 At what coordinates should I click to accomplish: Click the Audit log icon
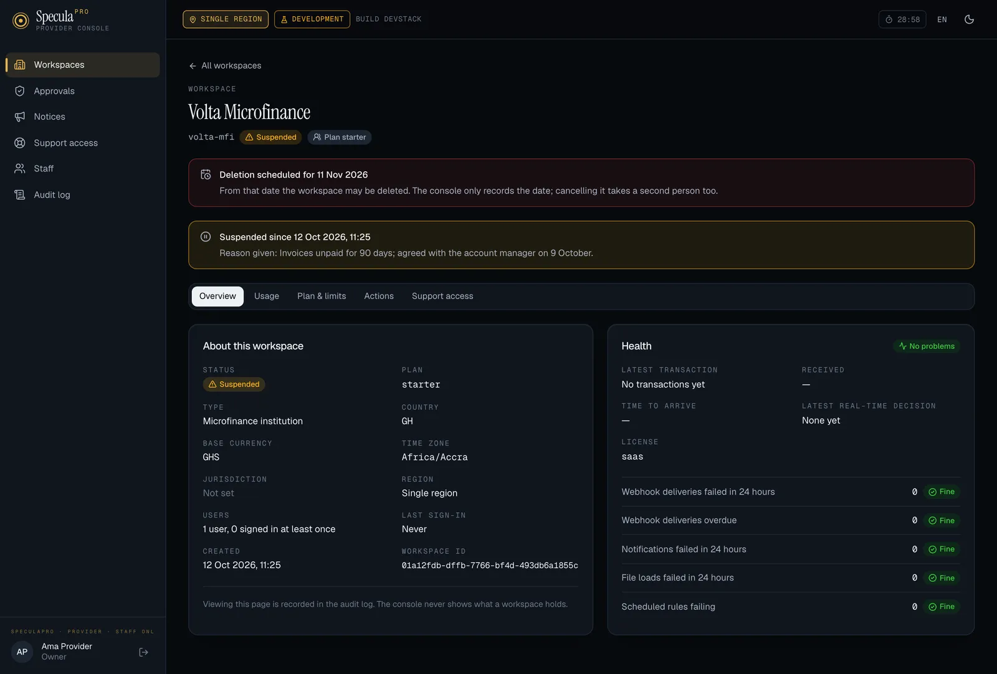(x=20, y=195)
